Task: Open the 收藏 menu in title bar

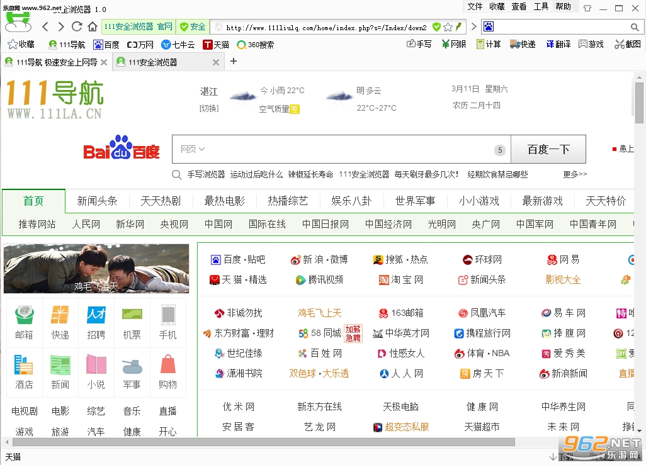Action: [497, 6]
